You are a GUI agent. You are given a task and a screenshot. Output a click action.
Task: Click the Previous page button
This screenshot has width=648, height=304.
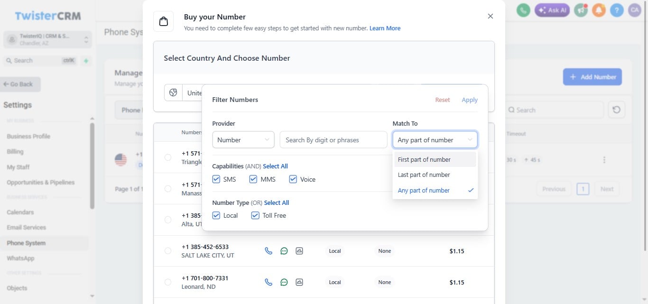(554, 189)
